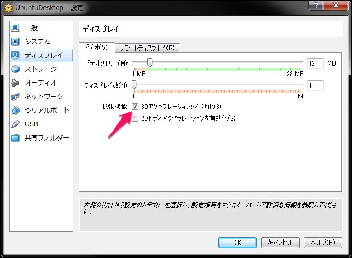This screenshot has height=258, width=352.
Task: Select the ネットワーク category label
Action: pos(44,97)
